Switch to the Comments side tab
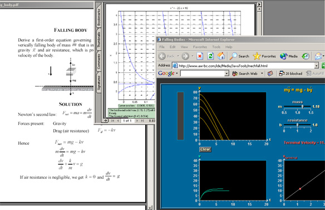The height and width of the screenshot is (210, 325). point(99,61)
